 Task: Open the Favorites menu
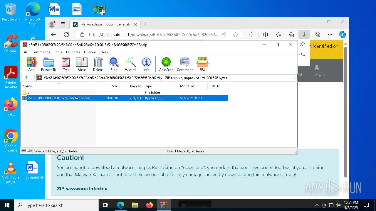tap(73, 52)
